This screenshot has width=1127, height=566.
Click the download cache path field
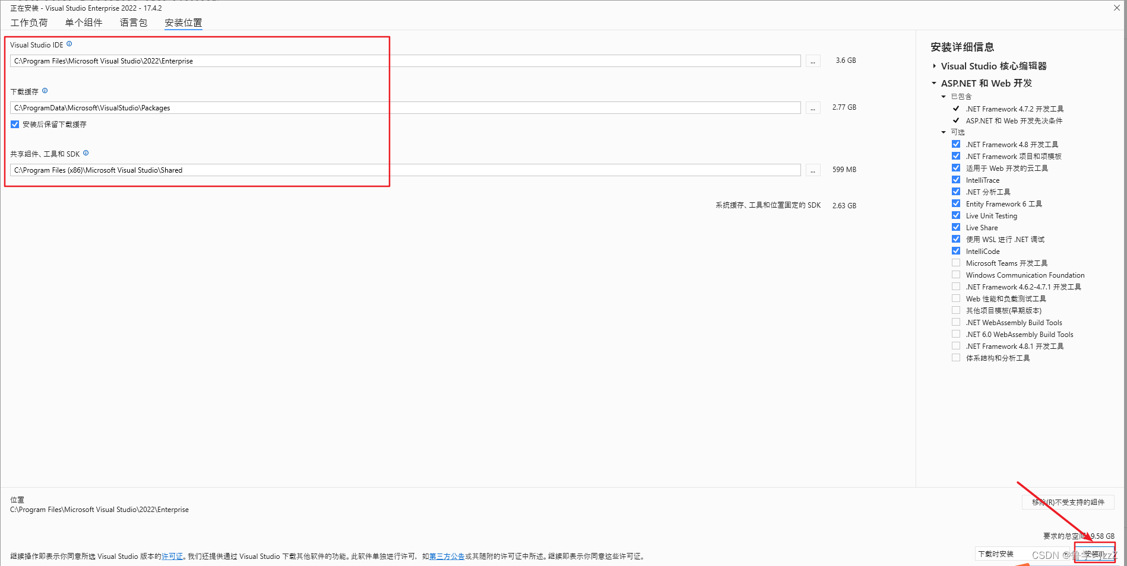tap(406, 108)
